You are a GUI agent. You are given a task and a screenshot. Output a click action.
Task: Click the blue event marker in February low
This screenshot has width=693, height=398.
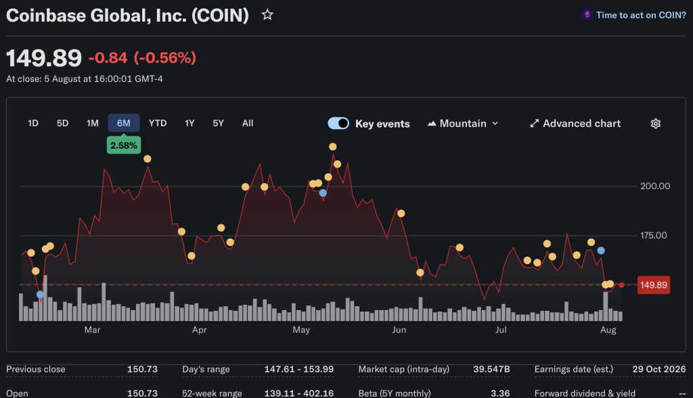point(40,295)
